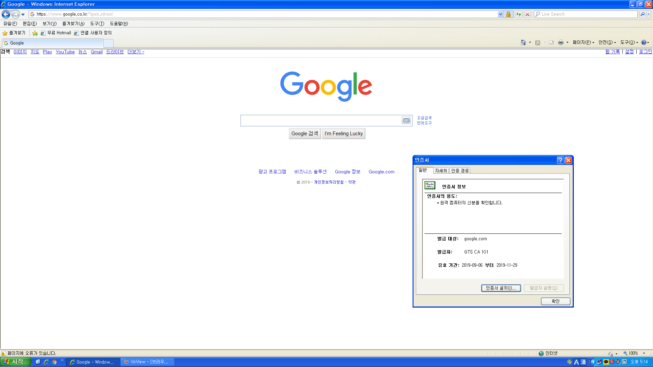
Task: Click the blue magnifier search button
Action: [x=642, y=14]
